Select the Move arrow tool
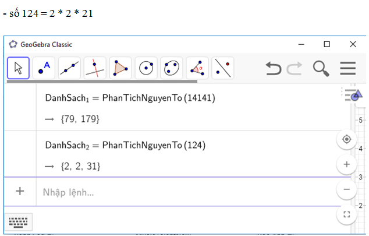 (18, 68)
